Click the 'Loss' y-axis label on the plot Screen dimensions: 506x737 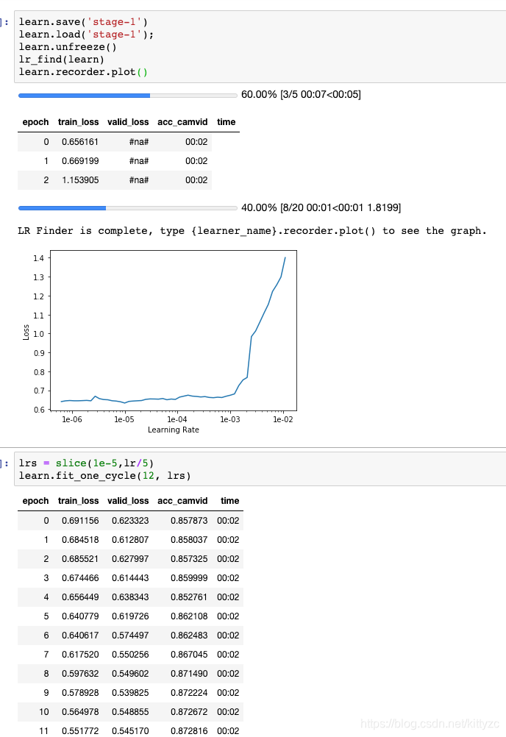coord(26,332)
